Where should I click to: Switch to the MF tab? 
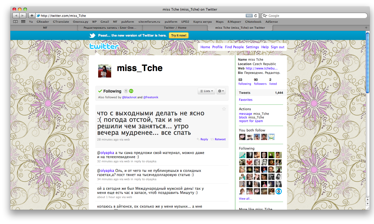click(x=45, y=28)
